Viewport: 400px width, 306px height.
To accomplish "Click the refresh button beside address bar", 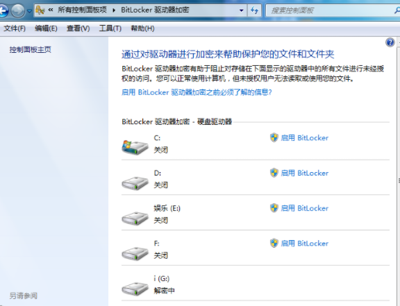I will coord(254,10).
